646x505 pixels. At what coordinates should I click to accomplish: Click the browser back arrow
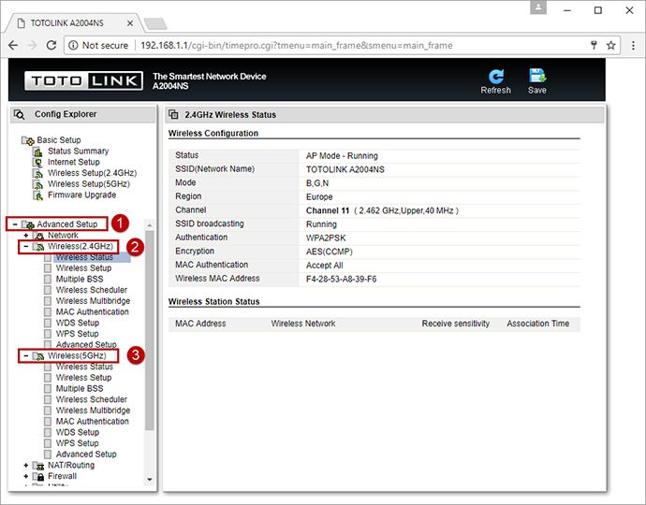tap(13, 45)
